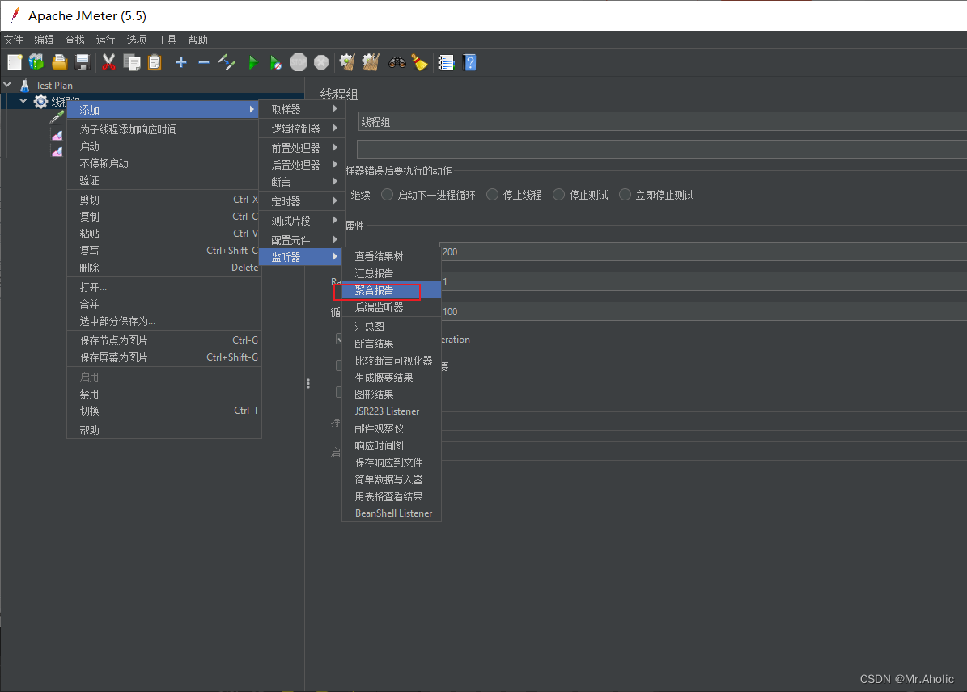The height and width of the screenshot is (692, 967).
Task: Choose JSR223 Listener entry
Action: (x=392, y=411)
